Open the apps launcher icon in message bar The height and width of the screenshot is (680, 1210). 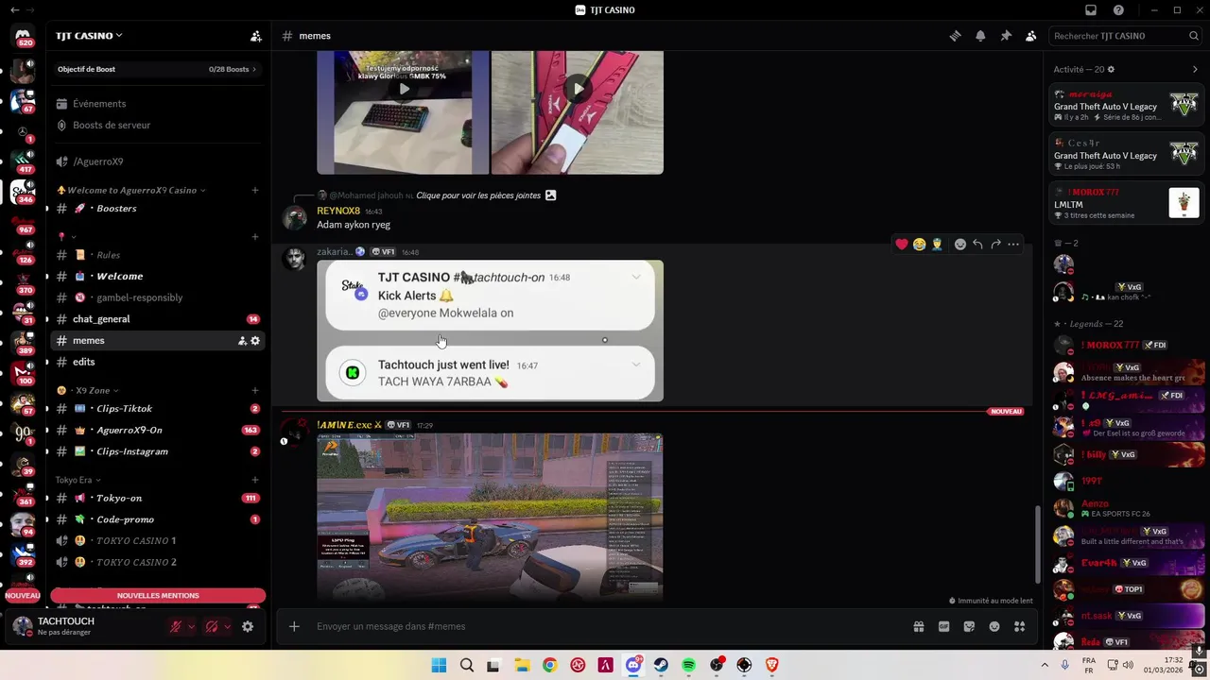[x=1019, y=626]
